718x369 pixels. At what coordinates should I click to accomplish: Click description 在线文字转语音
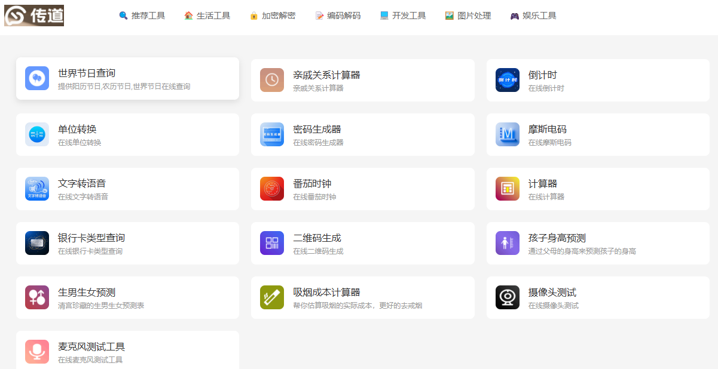point(83,197)
